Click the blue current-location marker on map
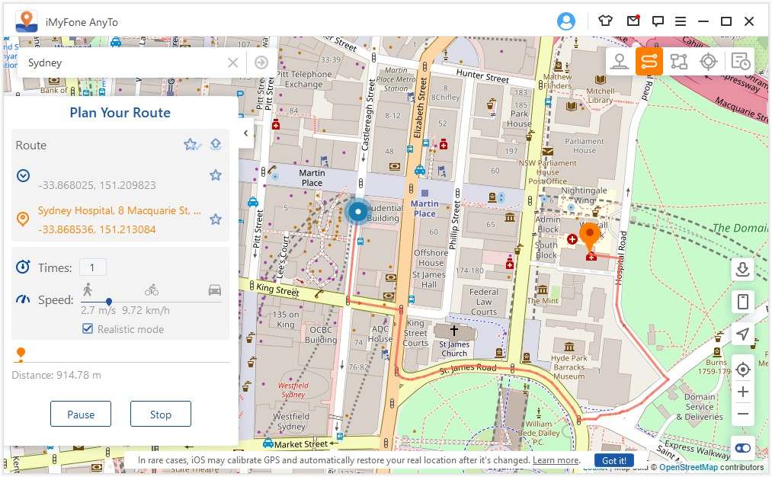The image size is (772, 477). click(x=358, y=212)
